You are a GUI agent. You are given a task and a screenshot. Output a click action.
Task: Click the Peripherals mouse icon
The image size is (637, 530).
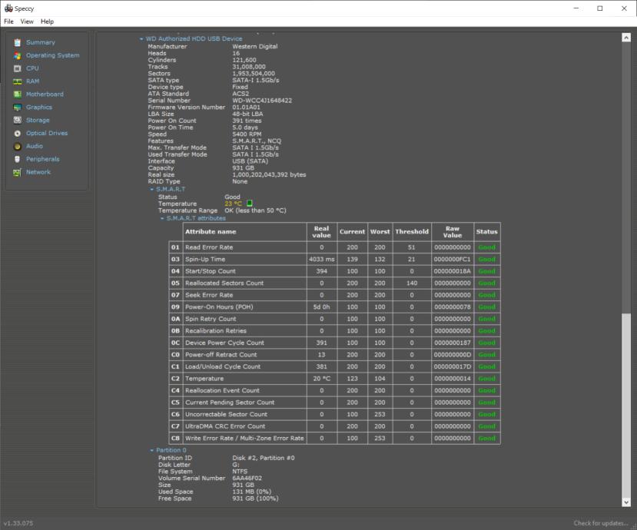[17, 159]
